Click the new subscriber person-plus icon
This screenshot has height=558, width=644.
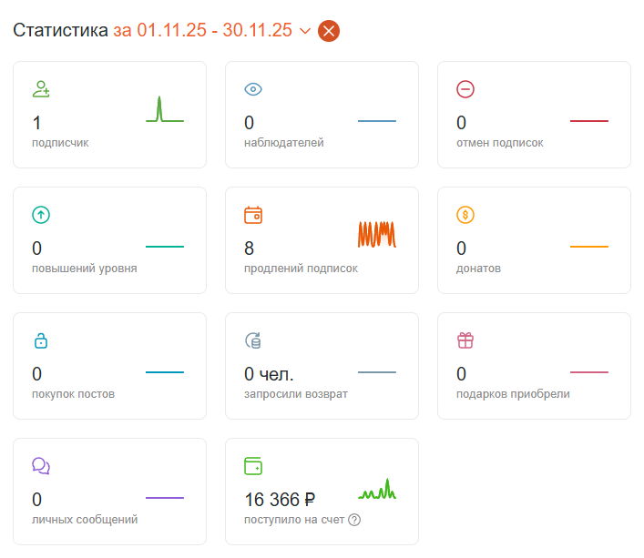tap(41, 89)
